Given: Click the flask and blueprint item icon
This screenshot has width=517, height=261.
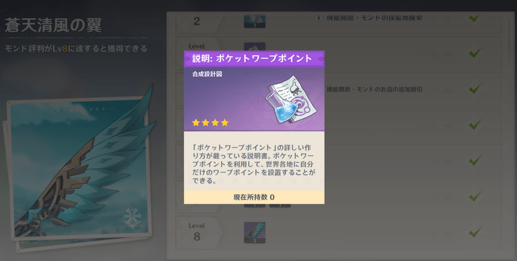Looking at the screenshot, I should (x=291, y=100).
